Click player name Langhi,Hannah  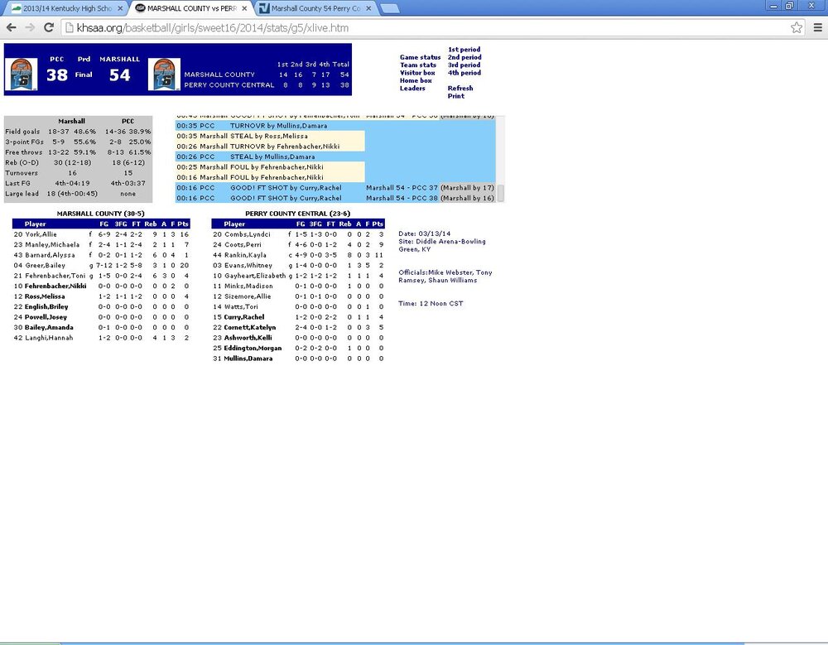[x=49, y=338]
